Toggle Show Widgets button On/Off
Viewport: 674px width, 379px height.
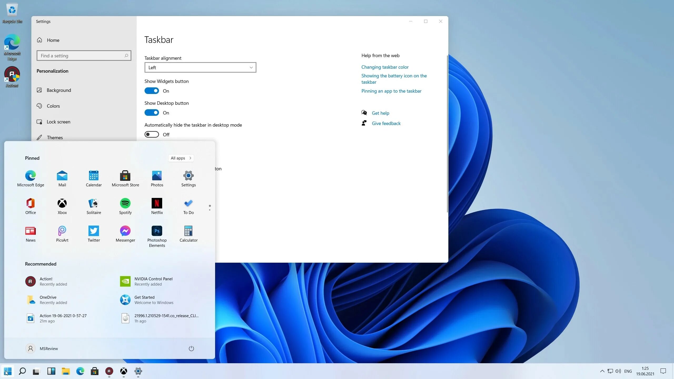click(151, 91)
